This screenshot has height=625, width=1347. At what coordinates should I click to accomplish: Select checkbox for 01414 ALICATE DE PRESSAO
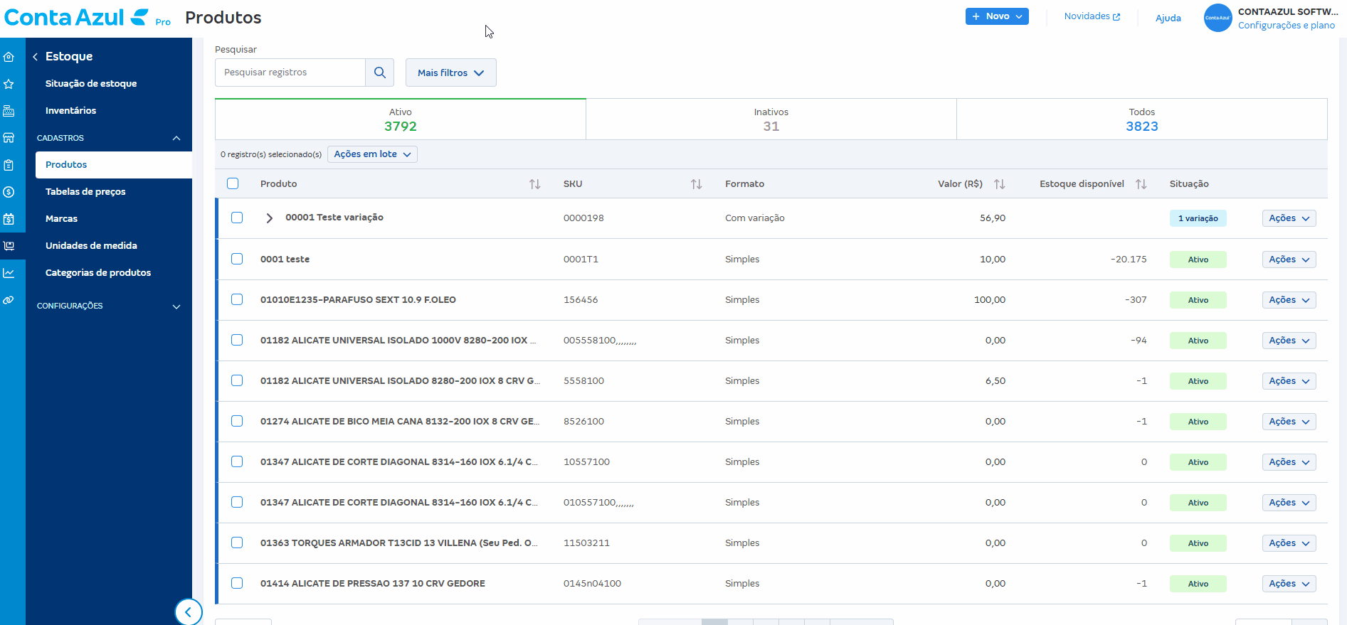(x=237, y=583)
